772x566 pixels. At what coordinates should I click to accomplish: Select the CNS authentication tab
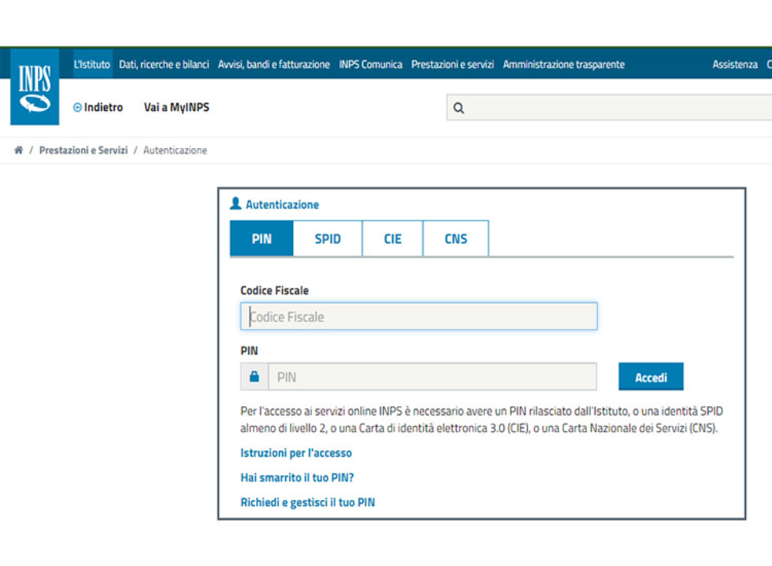pyautogui.click(x=455, y=239)
